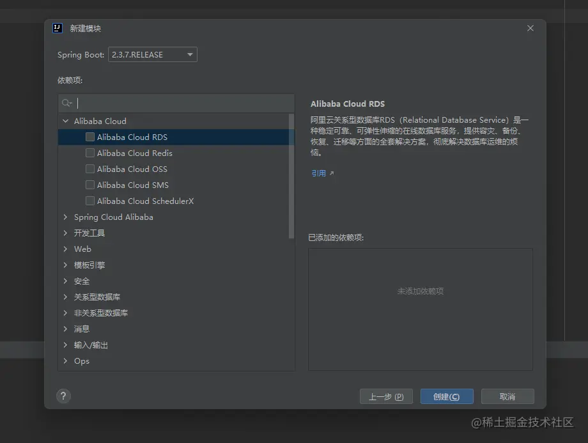Expand the 关系型数据库 category

[x=66, y=297]
